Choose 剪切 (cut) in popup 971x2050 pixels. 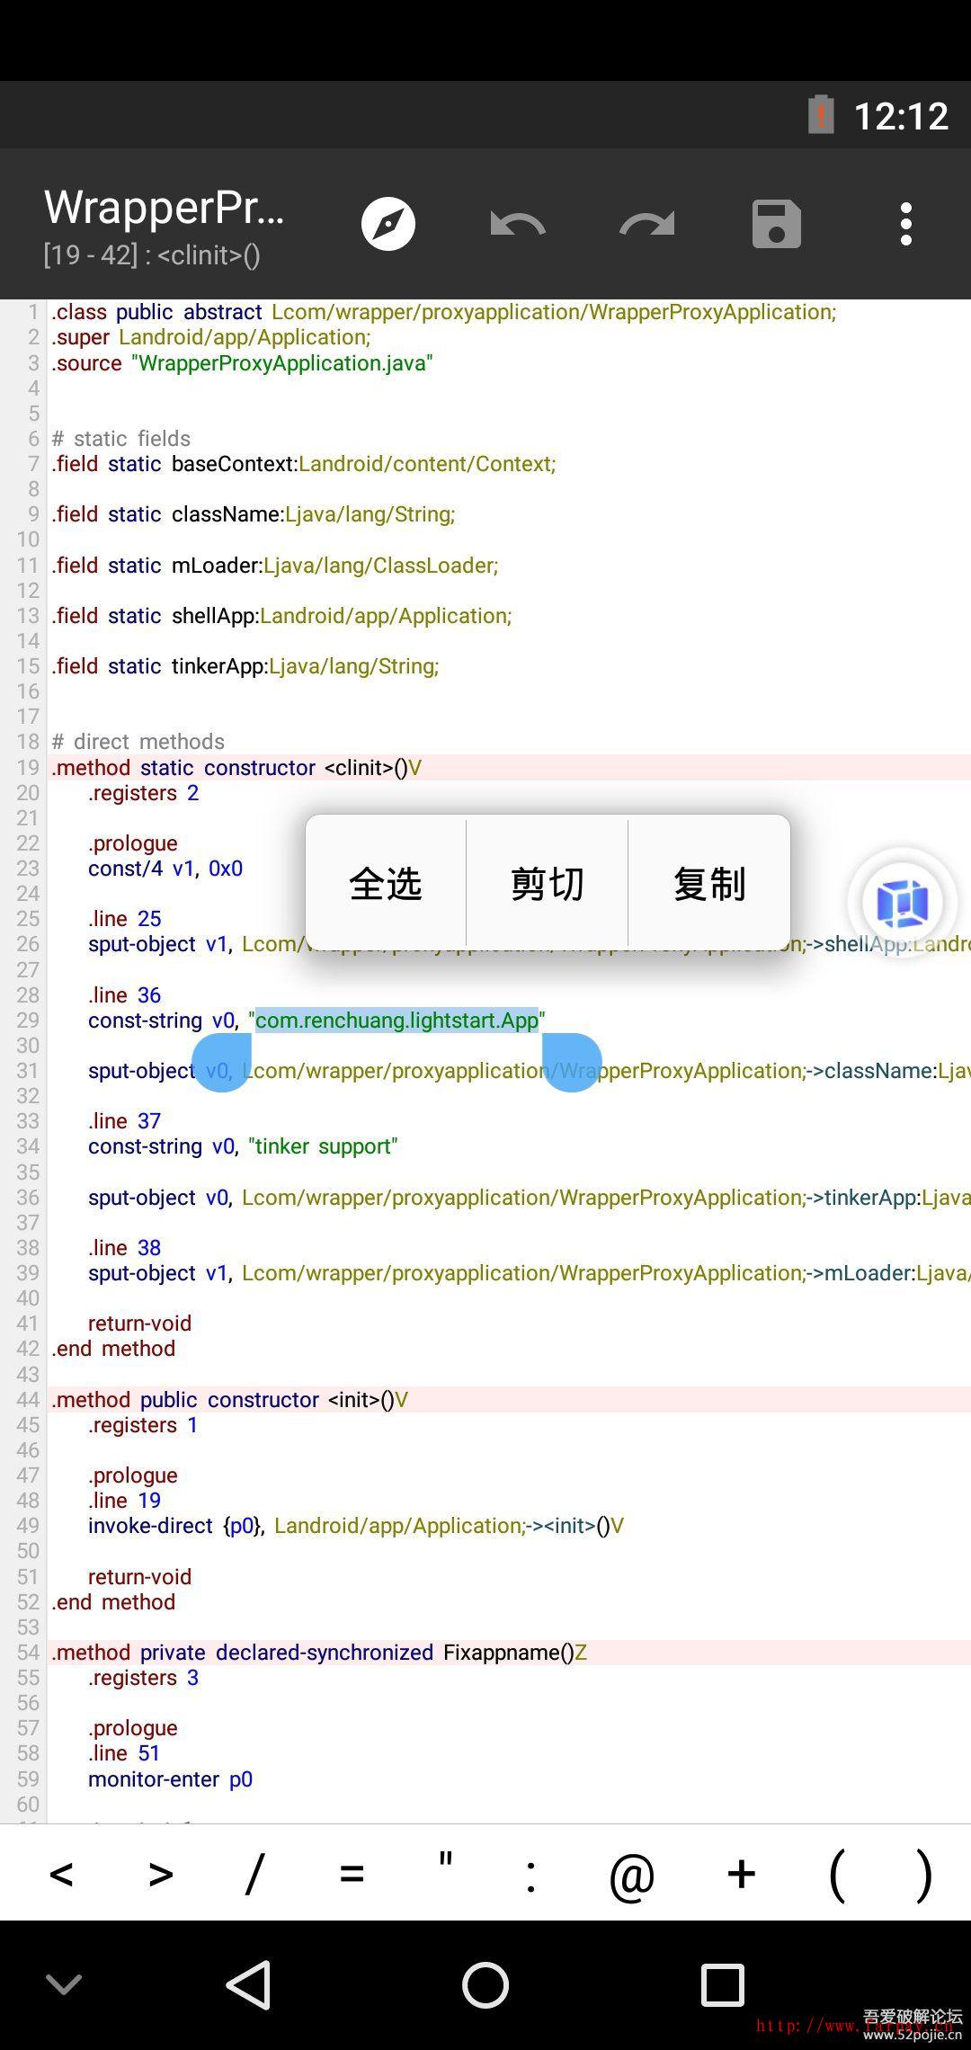coord(547,883)
